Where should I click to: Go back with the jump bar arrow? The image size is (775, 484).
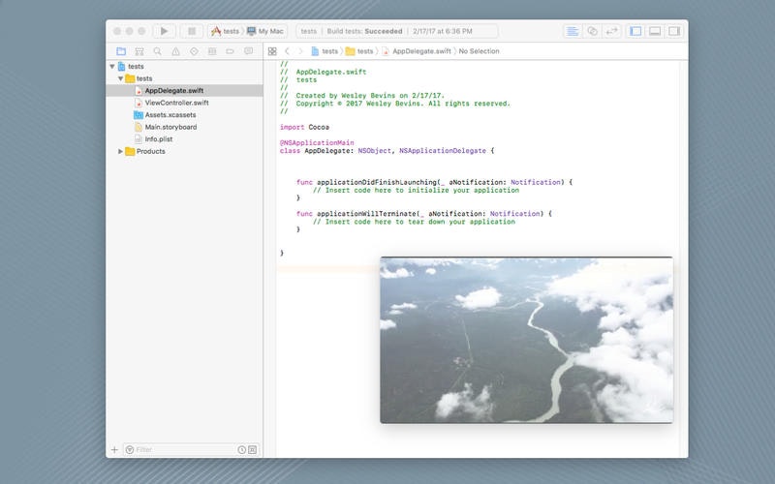click(x=287, y=51)
